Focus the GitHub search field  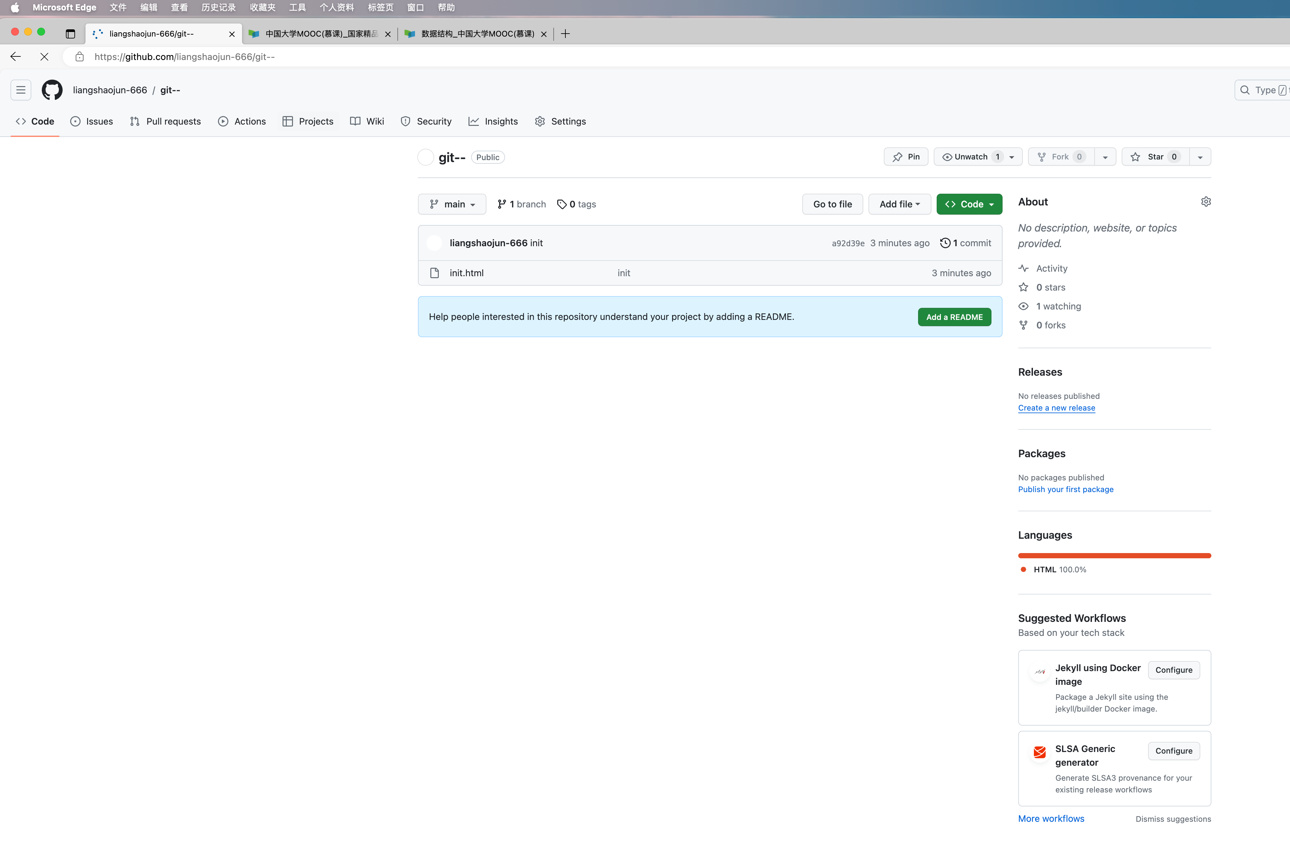[x=1262, y=90]
